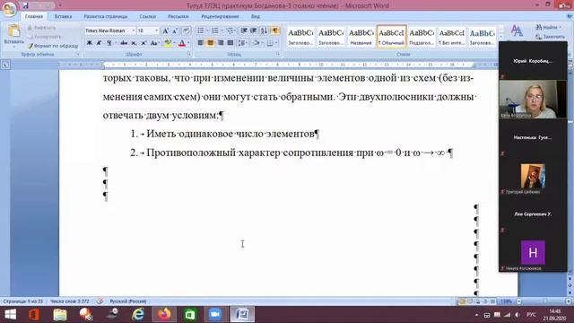
Task: Toggle Underline (Ч) formatting
Action: (x=109, y=43)
